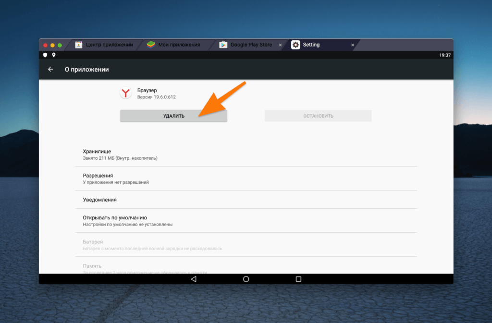492x323 pixels.
Task: Click the Yandex Browser app icon
Action: point(126,93)
